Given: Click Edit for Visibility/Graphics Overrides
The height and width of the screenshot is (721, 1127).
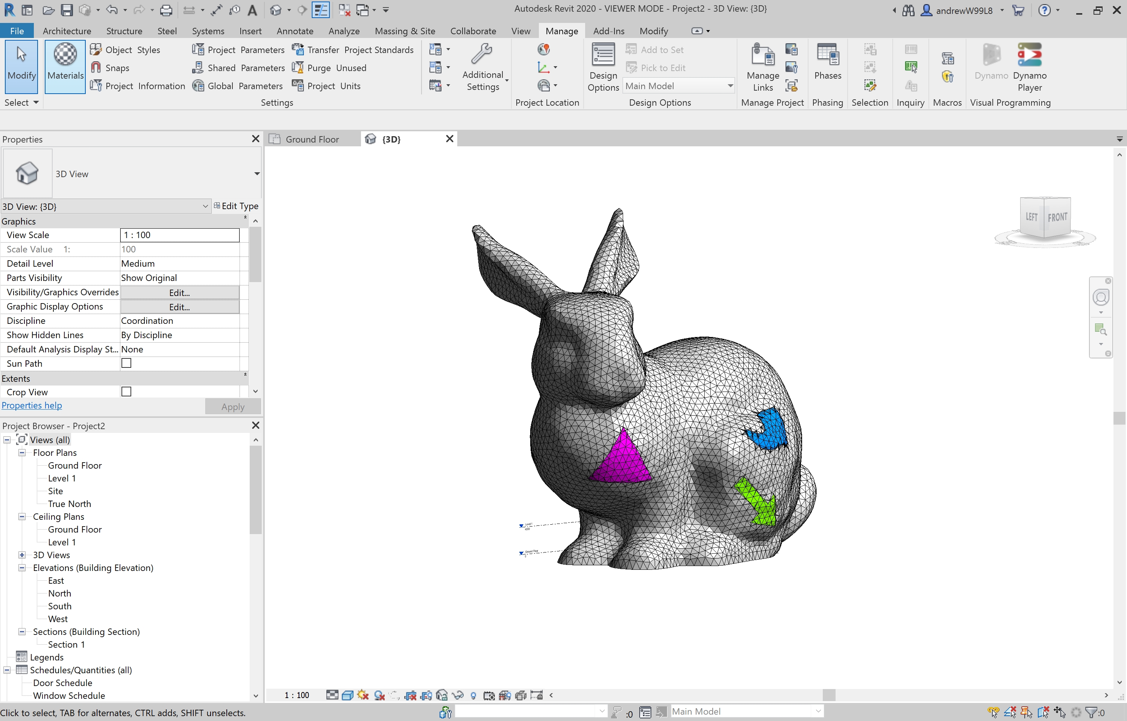Looking at the screenshot, I should [179, 293].
